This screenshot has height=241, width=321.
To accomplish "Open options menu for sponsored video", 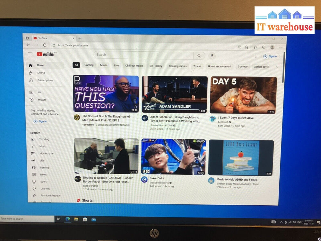I will point(137,117).
